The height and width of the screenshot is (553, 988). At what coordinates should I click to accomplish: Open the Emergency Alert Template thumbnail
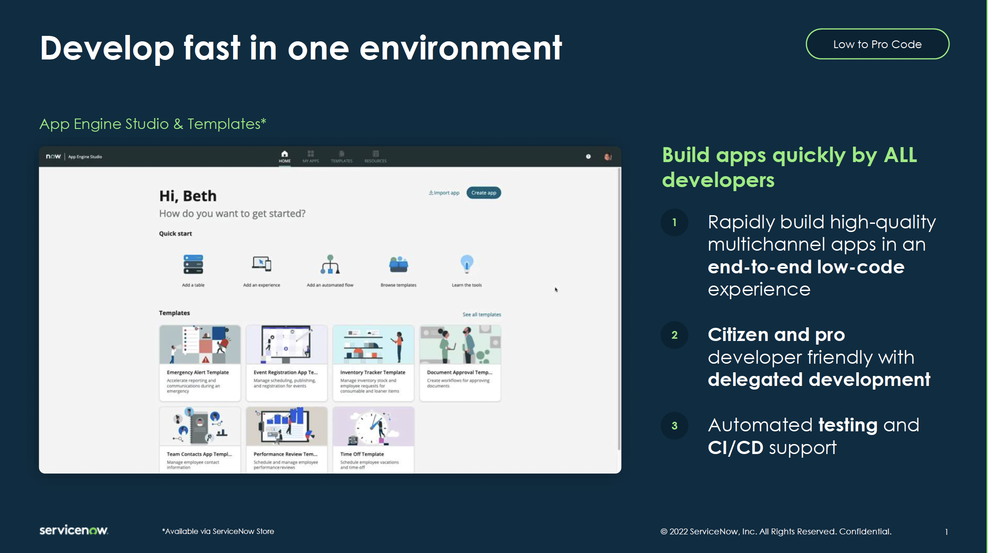click(x=200, y=345)
